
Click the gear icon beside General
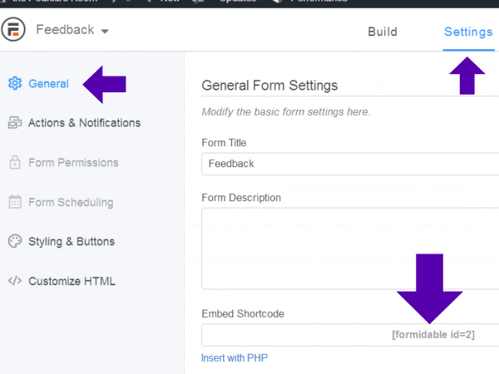(x=14, y=83)
